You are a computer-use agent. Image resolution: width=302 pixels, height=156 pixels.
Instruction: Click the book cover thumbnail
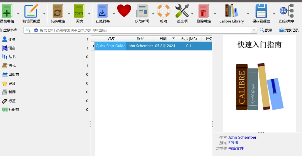tap(259, 83)
